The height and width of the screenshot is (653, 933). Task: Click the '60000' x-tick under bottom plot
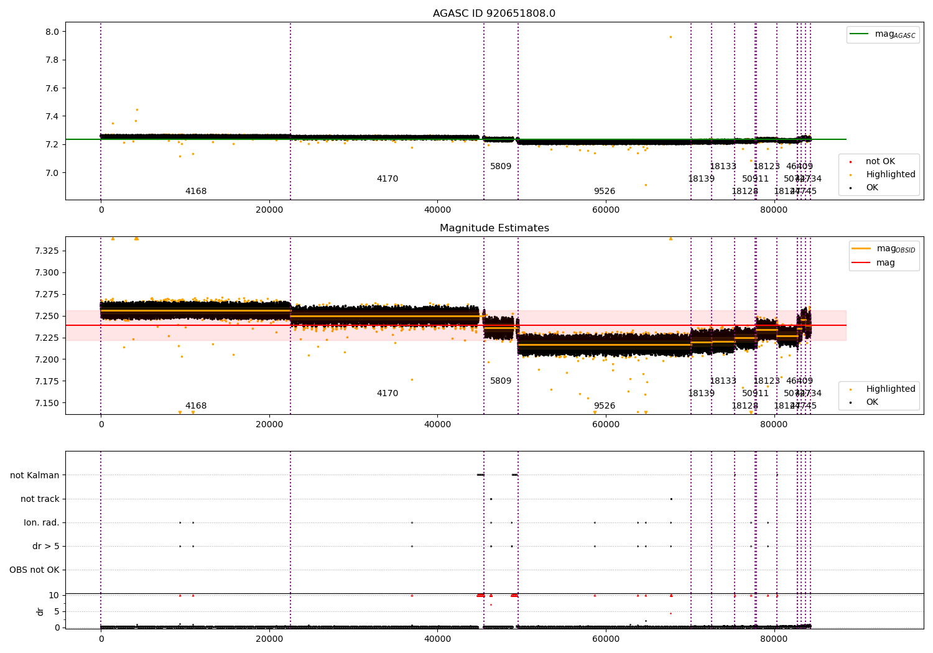[x=606, y=639]
